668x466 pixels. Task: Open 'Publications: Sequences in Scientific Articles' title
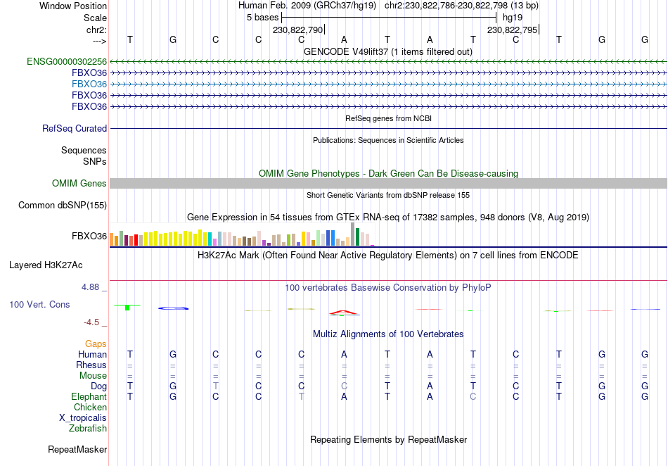[388, 140]
